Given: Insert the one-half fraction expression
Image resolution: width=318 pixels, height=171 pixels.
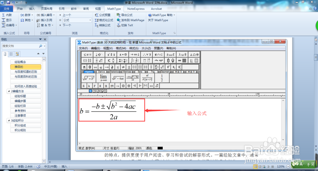Looking at the screenshot, I should click(x=162, y=78).
